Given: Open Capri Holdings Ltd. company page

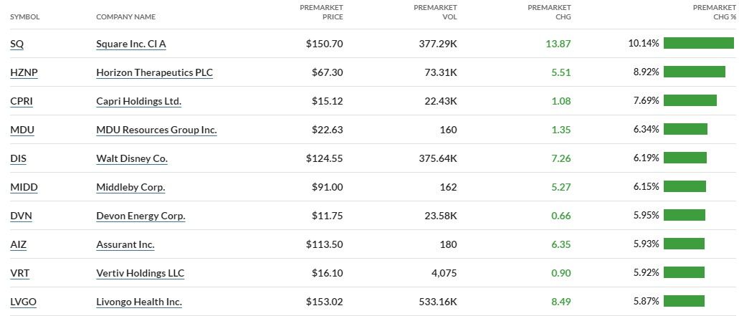Looking at the screenshot, I should pyautogui.click(x=138, y=102).
